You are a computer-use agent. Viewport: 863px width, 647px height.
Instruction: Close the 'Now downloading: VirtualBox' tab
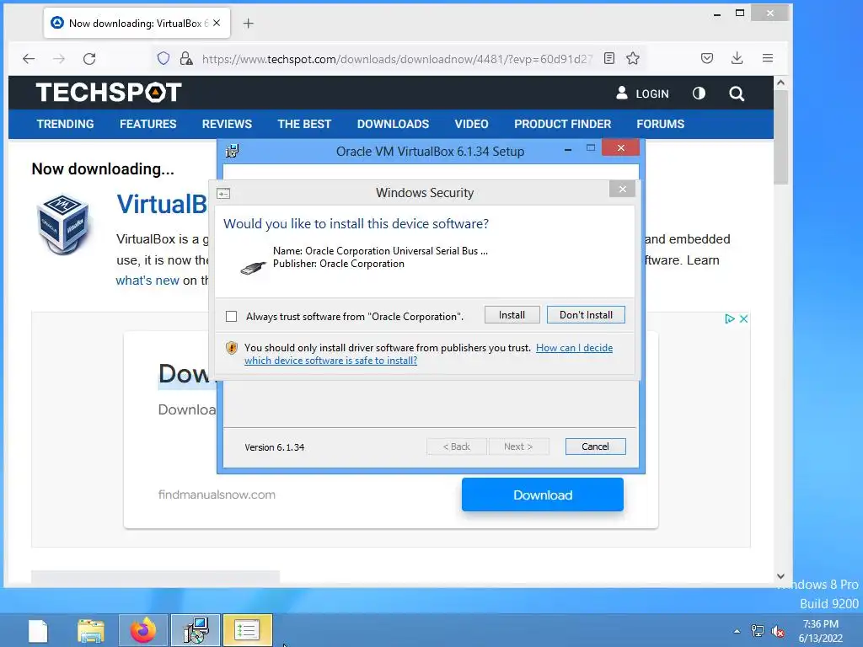pos(217,23)
